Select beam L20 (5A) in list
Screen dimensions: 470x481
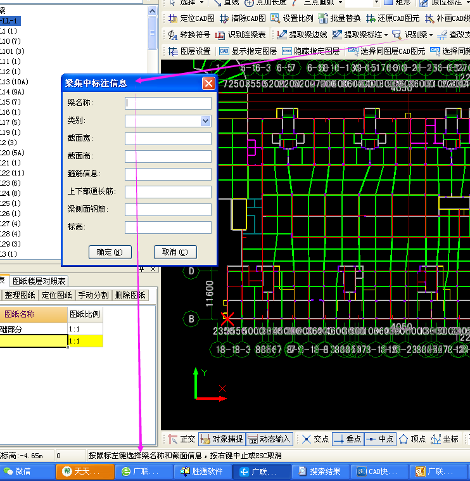point(12,153)
